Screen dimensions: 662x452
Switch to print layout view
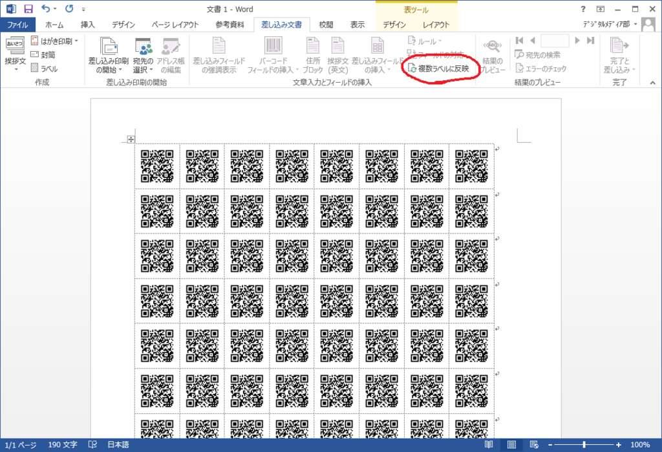pos(511,445)
